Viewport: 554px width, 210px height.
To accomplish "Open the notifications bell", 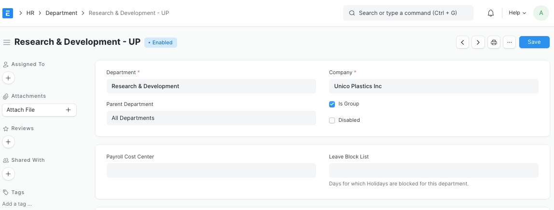I will (x=491, y=13).
